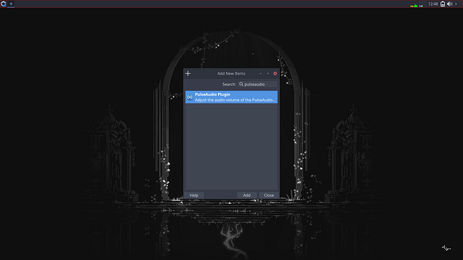Screen dimensions: 463x260
Task: Click the PulseAudio Plugin speaker icon
Action: 190,97
